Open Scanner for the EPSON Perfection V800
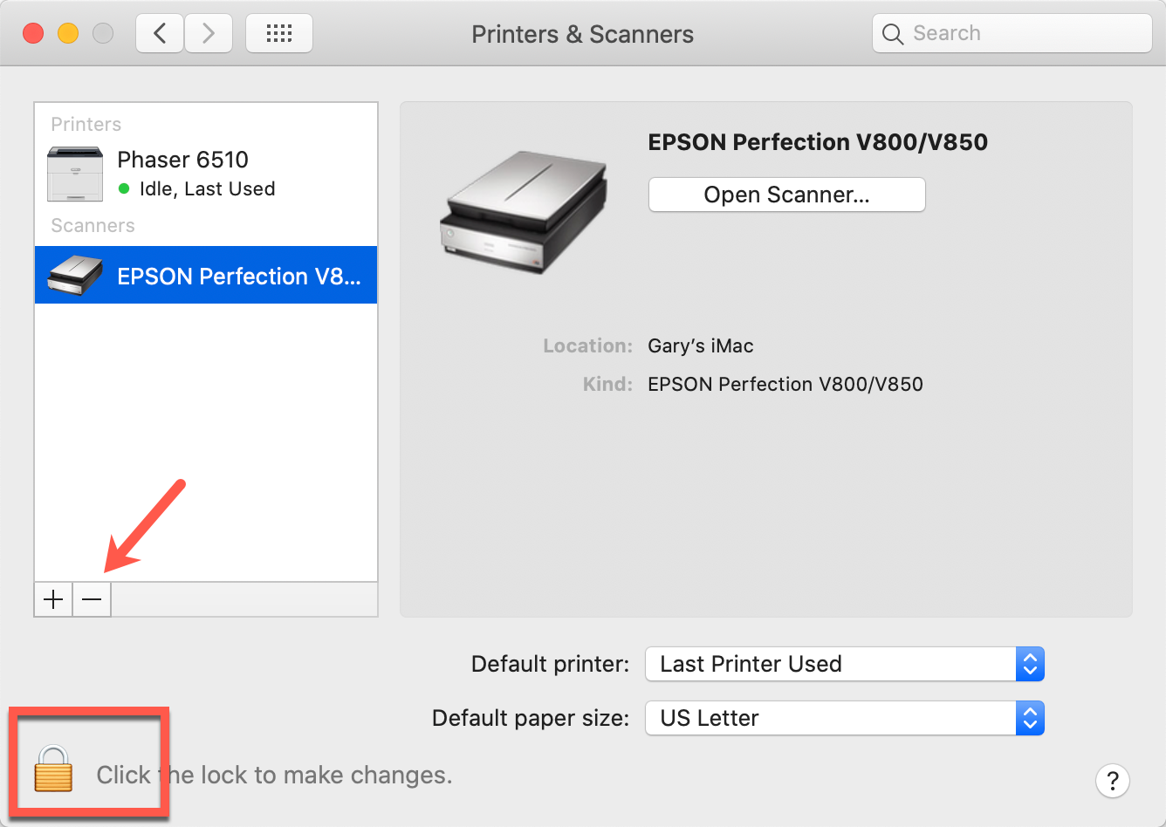 tap(785, 195)
